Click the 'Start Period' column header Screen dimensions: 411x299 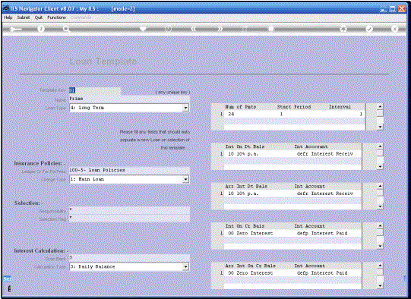[294, 107]
